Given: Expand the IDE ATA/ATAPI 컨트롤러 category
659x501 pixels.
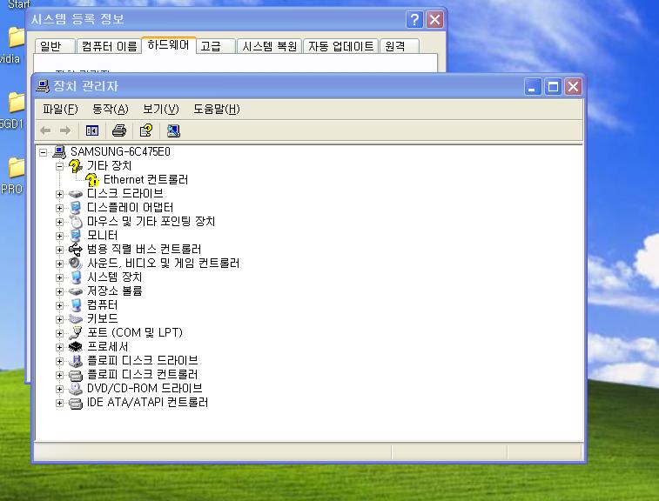Looking at the screenshot, I should (x=59, y=403).
